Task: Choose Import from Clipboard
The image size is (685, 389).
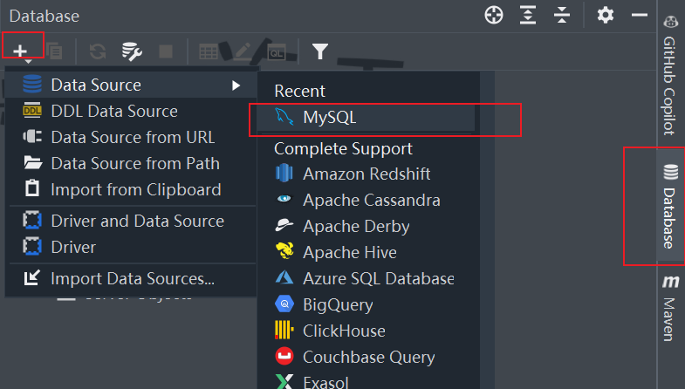Action: pyautogui.click(x=131, y=190)
